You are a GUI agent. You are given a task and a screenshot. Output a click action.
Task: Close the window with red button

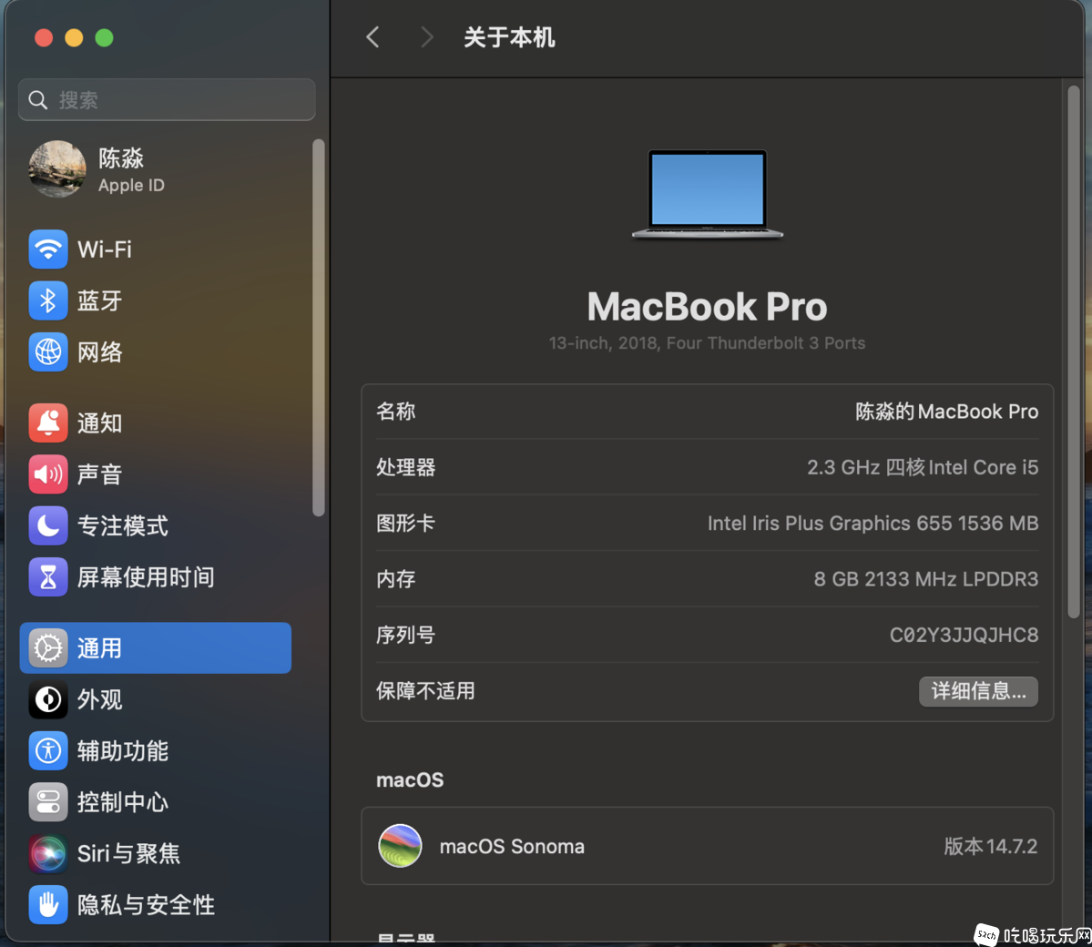point(44,37)
